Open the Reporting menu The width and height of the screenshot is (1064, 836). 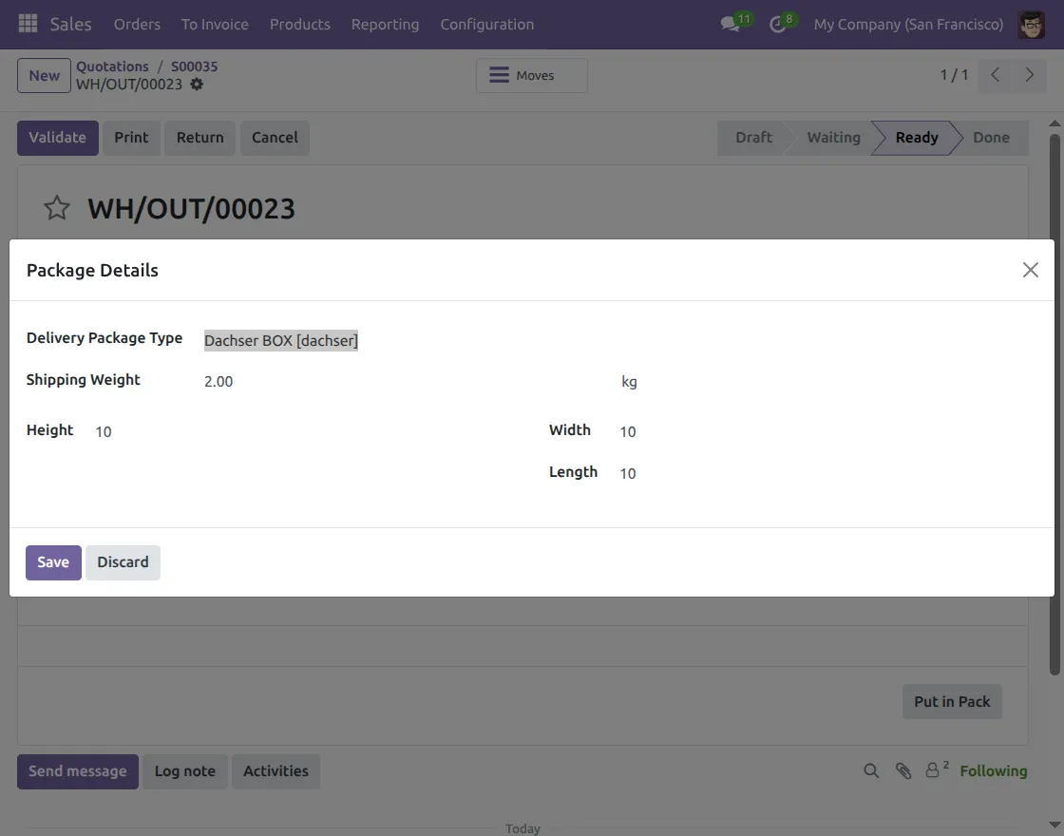click(x=386, y=25)
